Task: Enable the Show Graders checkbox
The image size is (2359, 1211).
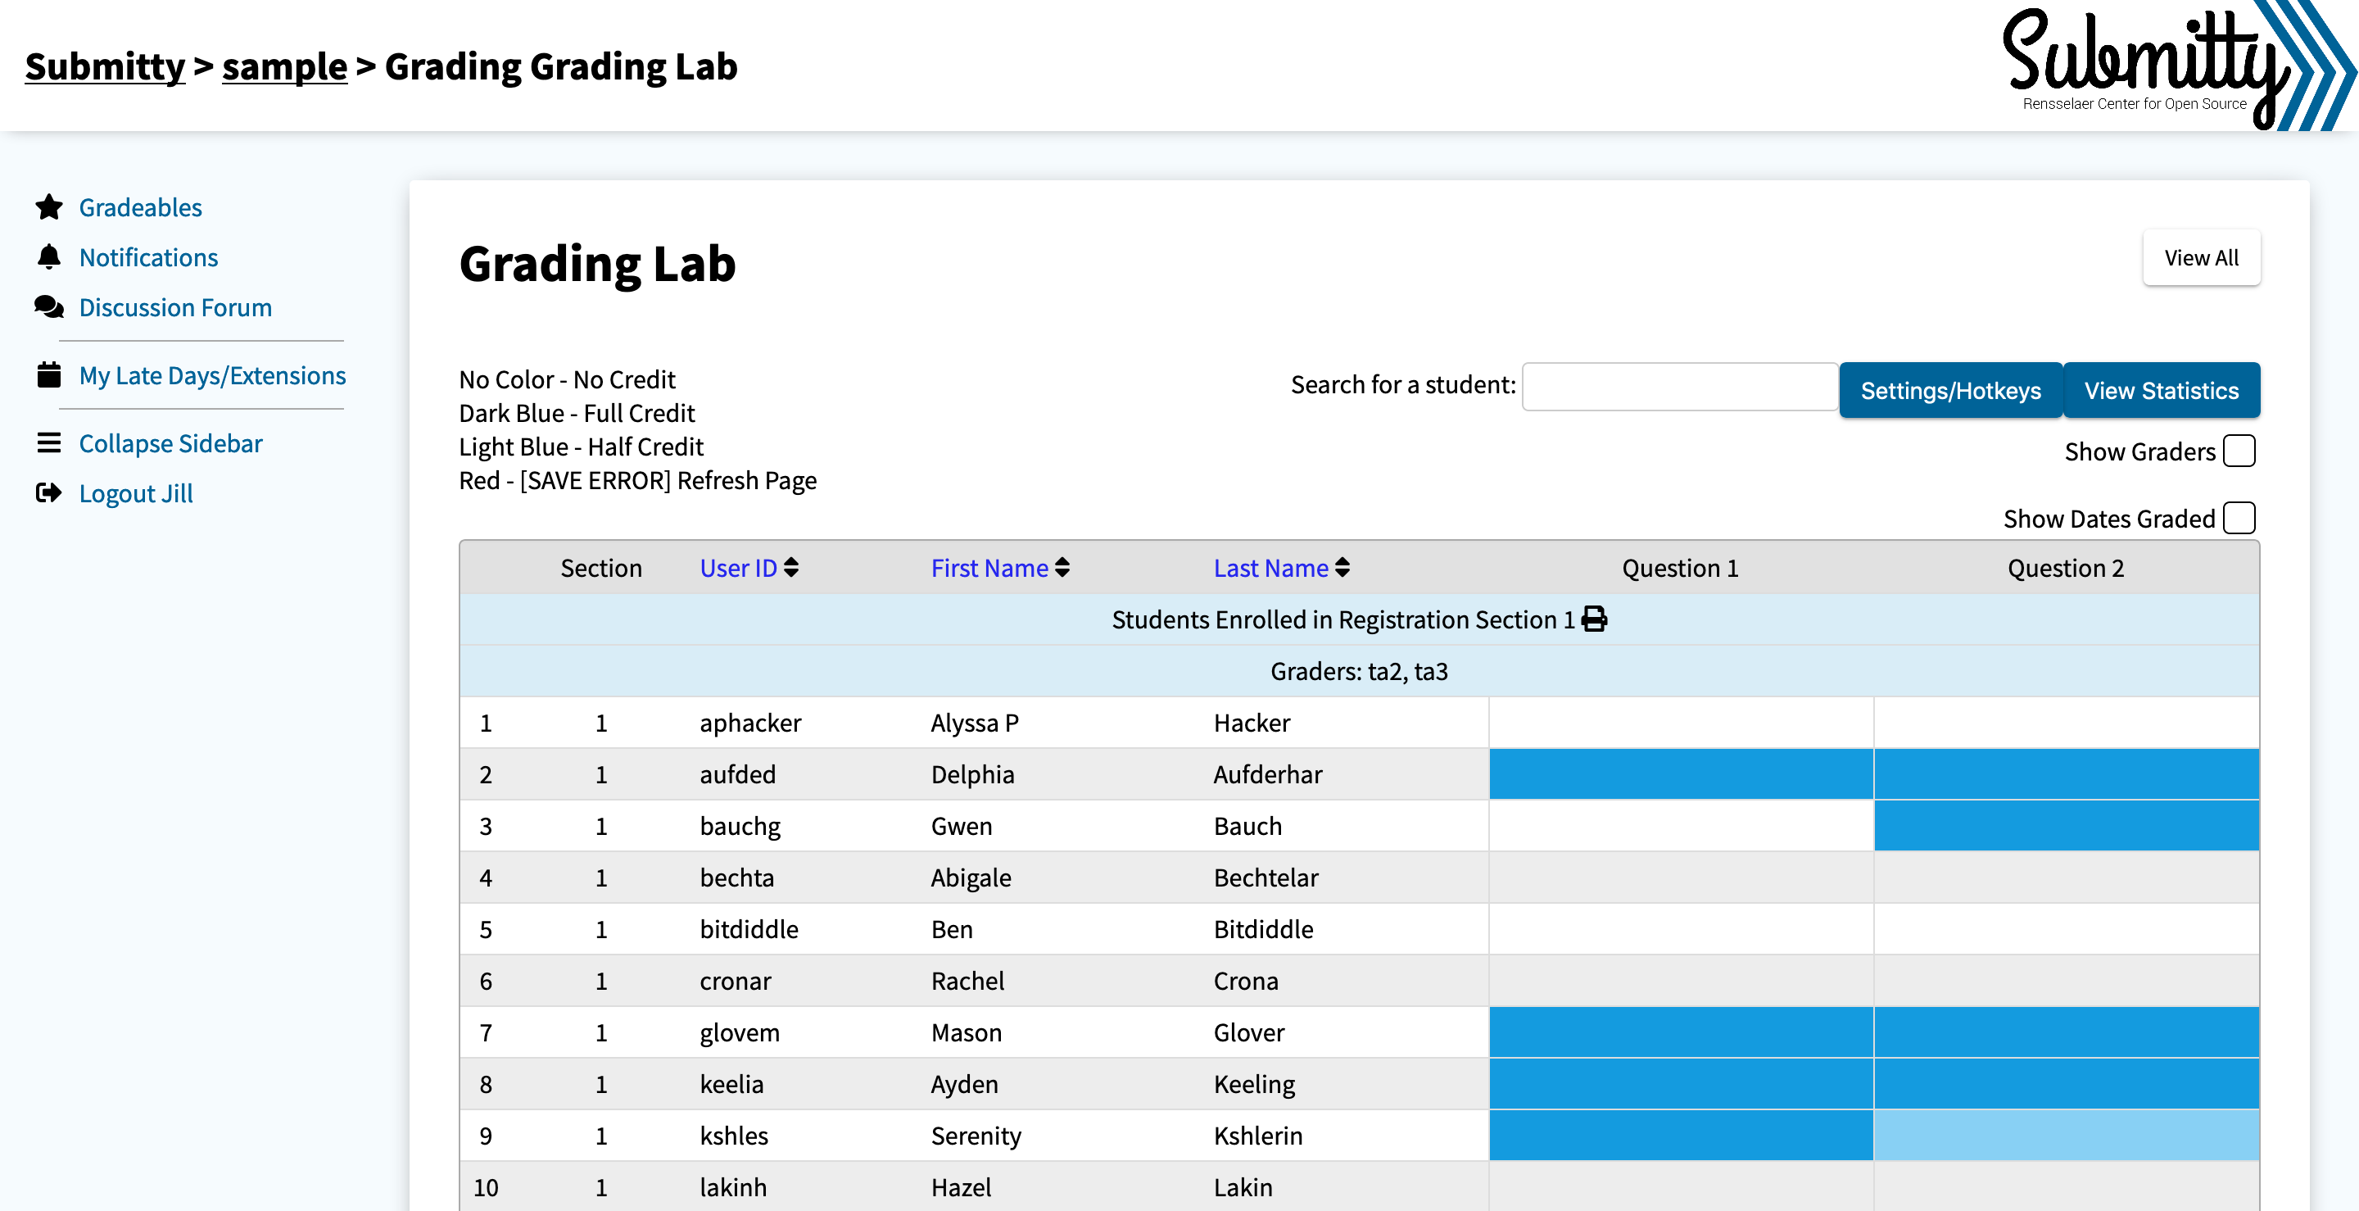Action: (2239, 451)
